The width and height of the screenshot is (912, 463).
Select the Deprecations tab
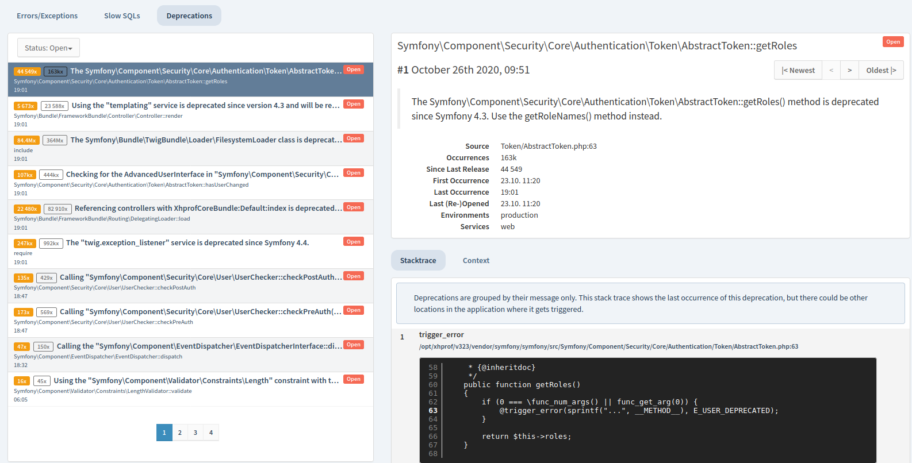(189, 16)
